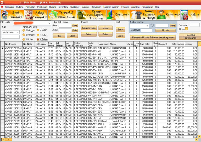Screen dimensions: 201x142
Task: Click the Filter button
Action: click(59, 36)
